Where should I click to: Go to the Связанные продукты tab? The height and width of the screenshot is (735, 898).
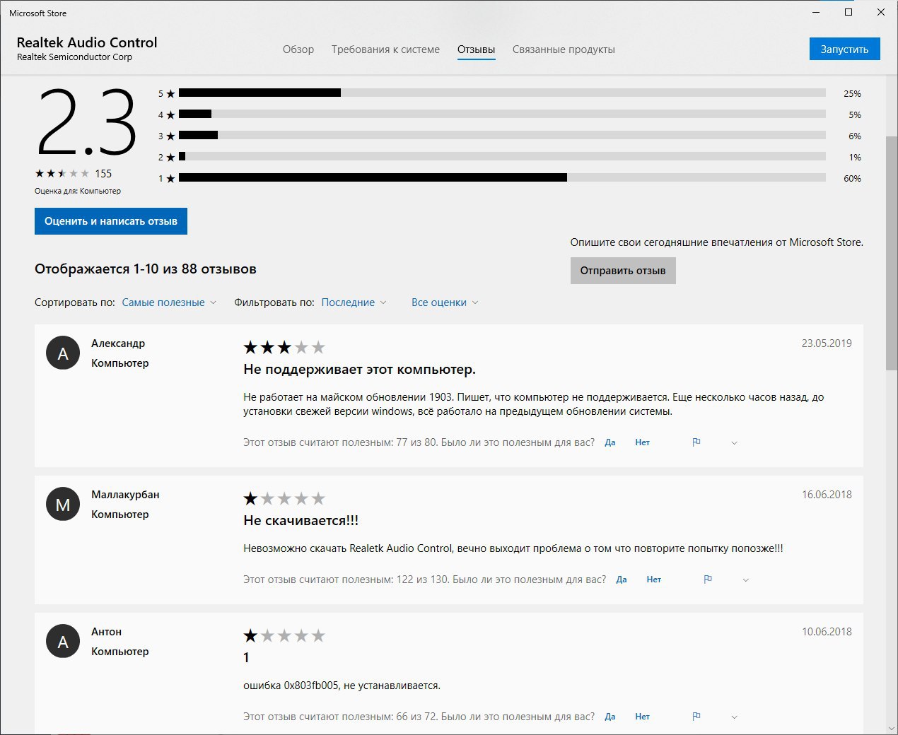click(564, 49)
